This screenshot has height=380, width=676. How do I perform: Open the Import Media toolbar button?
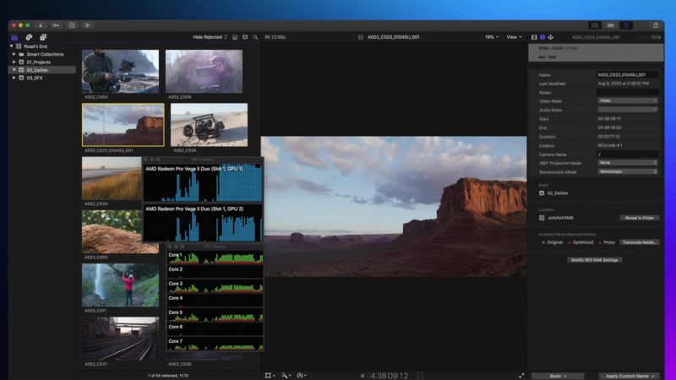[41, 25]
